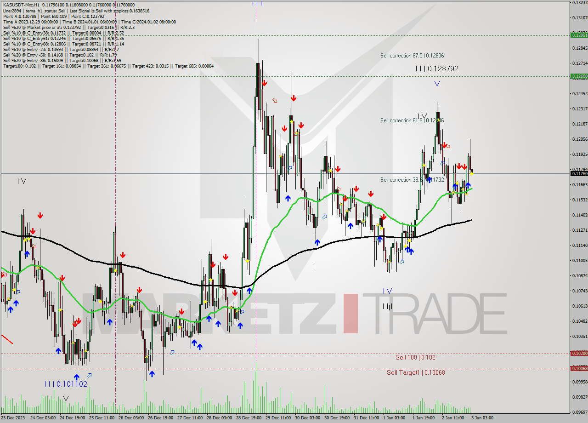Click the 0.11140 price axis value
The width and height of the screenshot is (588, 423).
(x=580, y=245)
